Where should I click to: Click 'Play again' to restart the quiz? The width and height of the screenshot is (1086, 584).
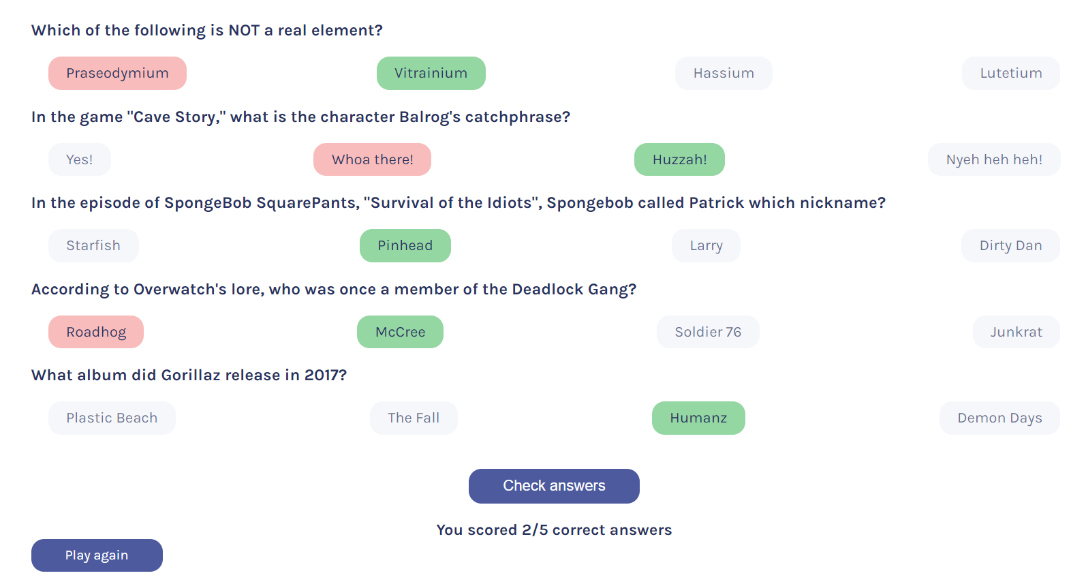pos(96,555)
